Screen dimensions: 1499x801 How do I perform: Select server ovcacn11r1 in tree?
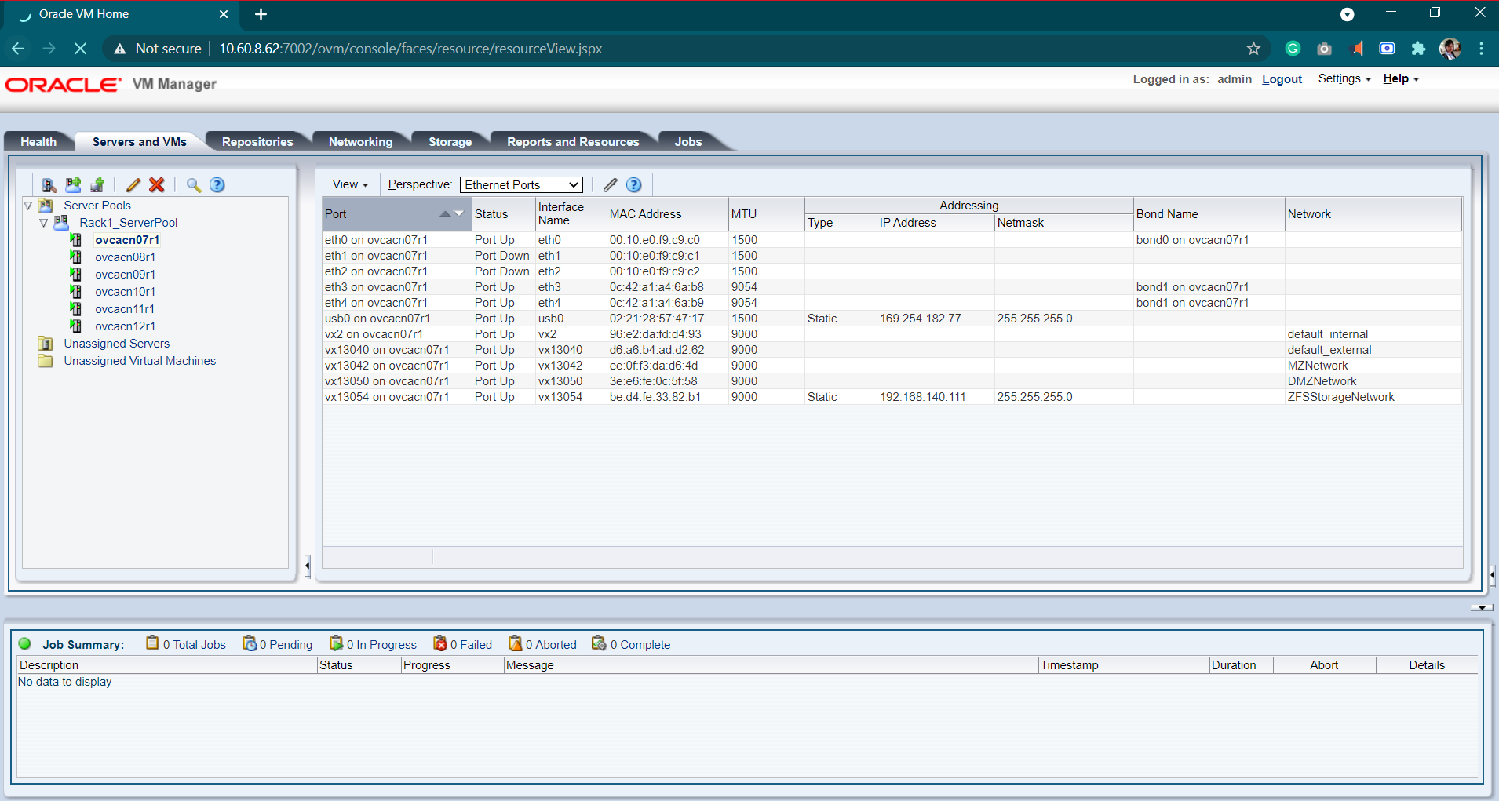pyautogui.click(x=125, y=309)
